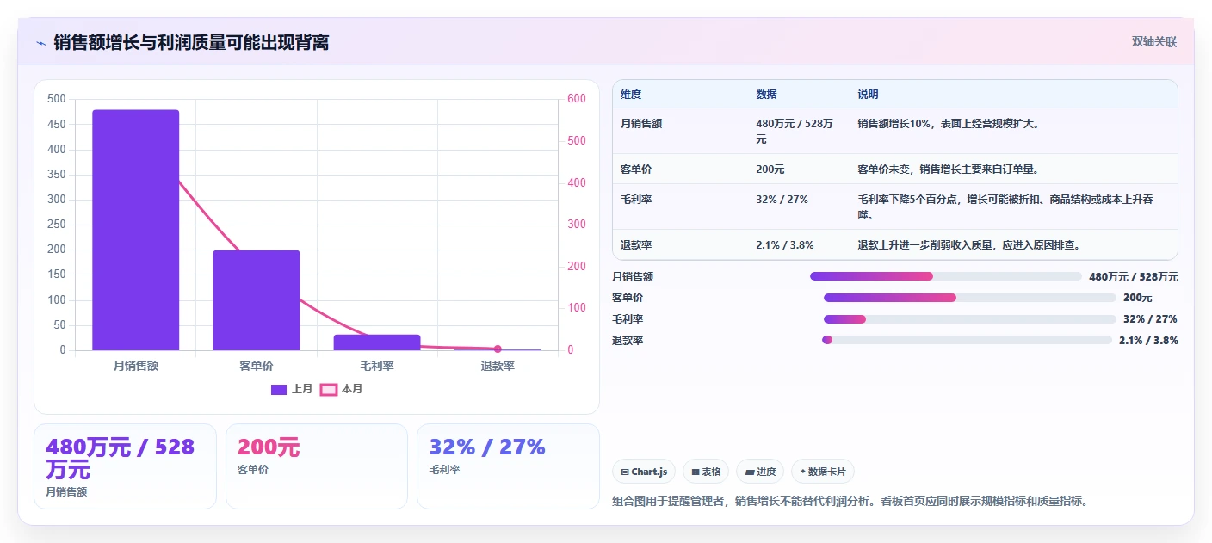Image resolution: width=1212 pixels, height=543 pixels.
Task: Click the pink line point at 退款率
Action: click(498, 349)
